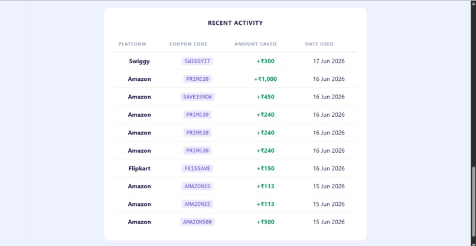Select the Coupon Code column header

click(x=188, y=44)
